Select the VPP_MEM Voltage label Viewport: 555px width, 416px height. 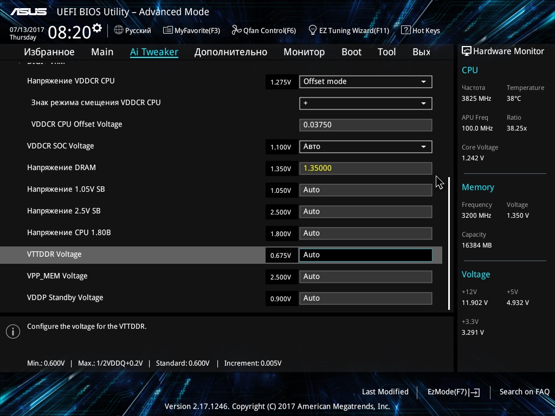pyautogui.click(x=57, y=276)
